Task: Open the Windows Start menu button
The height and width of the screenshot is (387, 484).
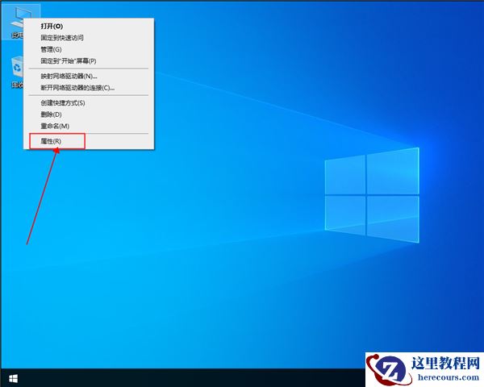Action: coord(13,378)
